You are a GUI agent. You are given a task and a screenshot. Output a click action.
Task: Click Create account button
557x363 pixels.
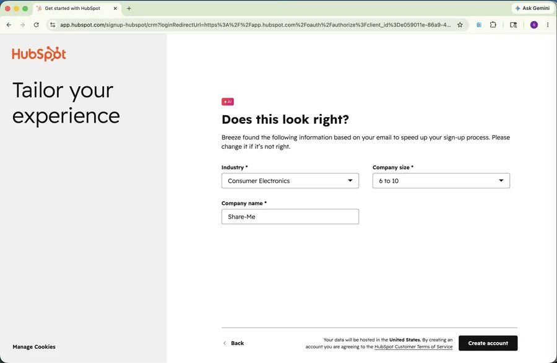[x=488, y=343]
